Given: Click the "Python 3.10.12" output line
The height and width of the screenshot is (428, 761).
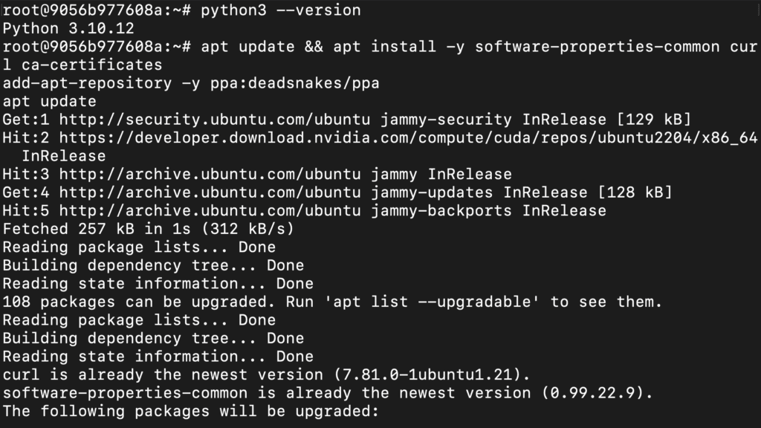Looking at the screenshot, I should (x=68, y=28).
